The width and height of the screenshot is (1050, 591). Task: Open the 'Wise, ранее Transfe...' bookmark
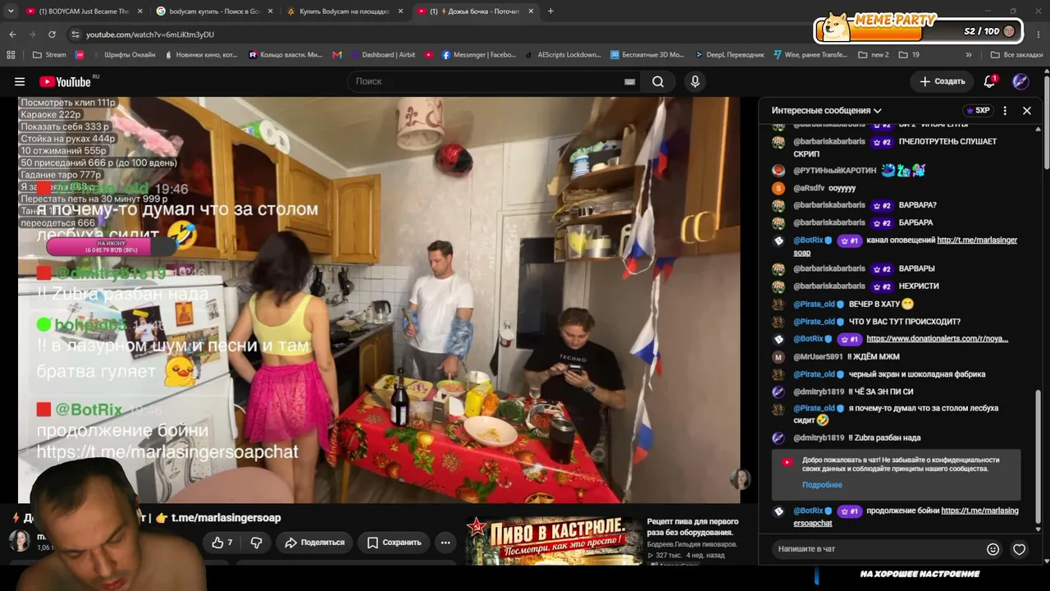click(x=810, y=55)
